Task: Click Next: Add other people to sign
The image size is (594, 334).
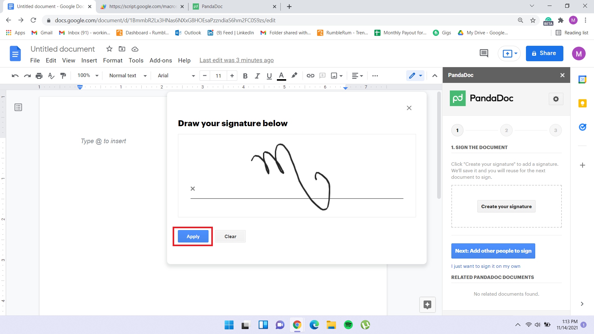Action: [493, 251]
